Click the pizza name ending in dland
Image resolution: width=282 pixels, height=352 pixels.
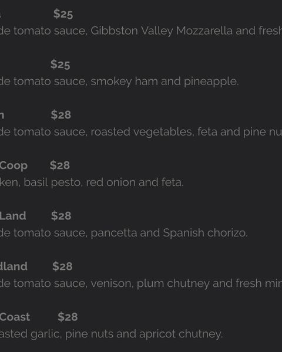click(x=14, y=266)
